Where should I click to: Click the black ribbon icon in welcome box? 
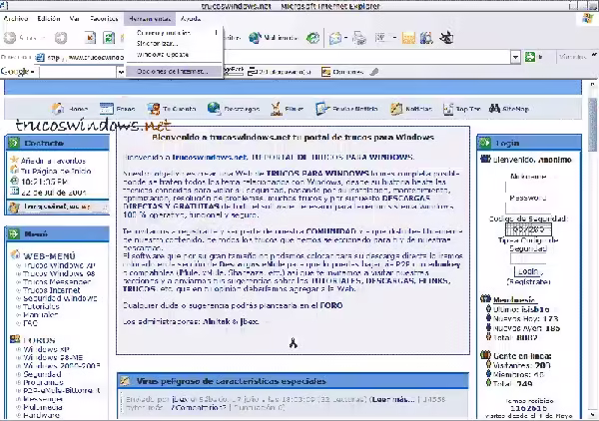293,343
